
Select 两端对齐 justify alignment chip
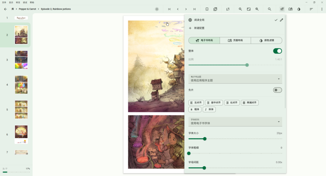coord(250,103)
